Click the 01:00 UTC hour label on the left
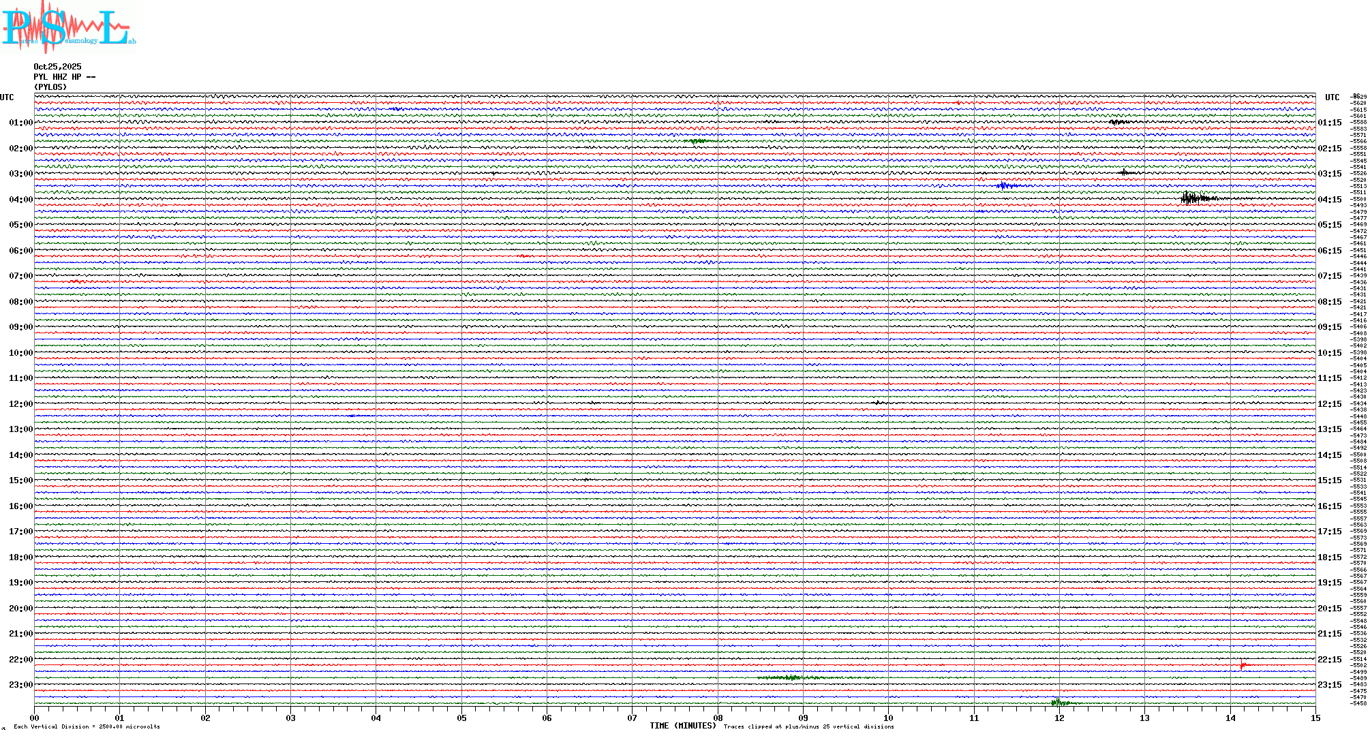The height and width of the screenshot is (736, 1370). (x=20, y=123)
